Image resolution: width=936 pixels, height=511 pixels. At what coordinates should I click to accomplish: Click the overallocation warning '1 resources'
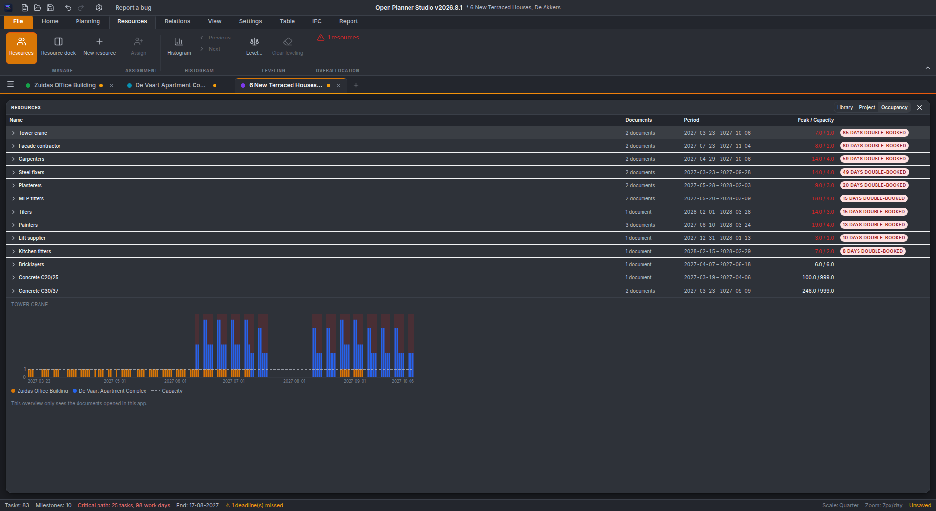(x=338, y=38)
